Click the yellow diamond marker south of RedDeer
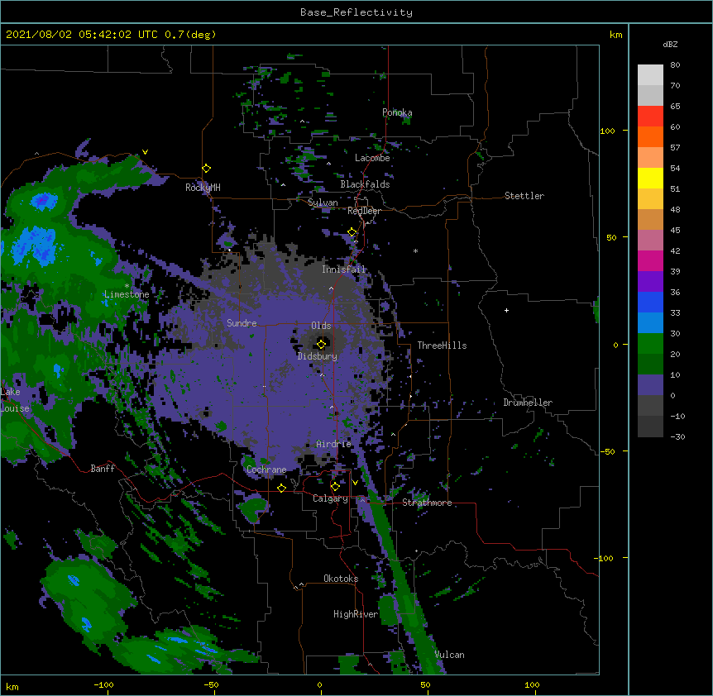 (352, 232)
